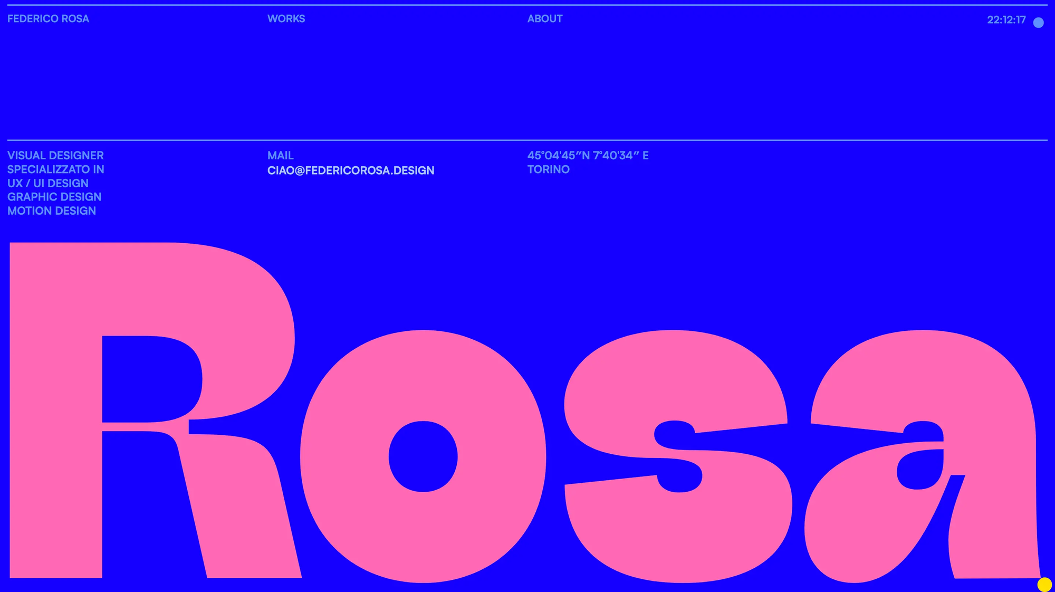The image size is (1055, 592).
Task: Click the SPECIALIZZATO IN text line
Action: point(55,169)
